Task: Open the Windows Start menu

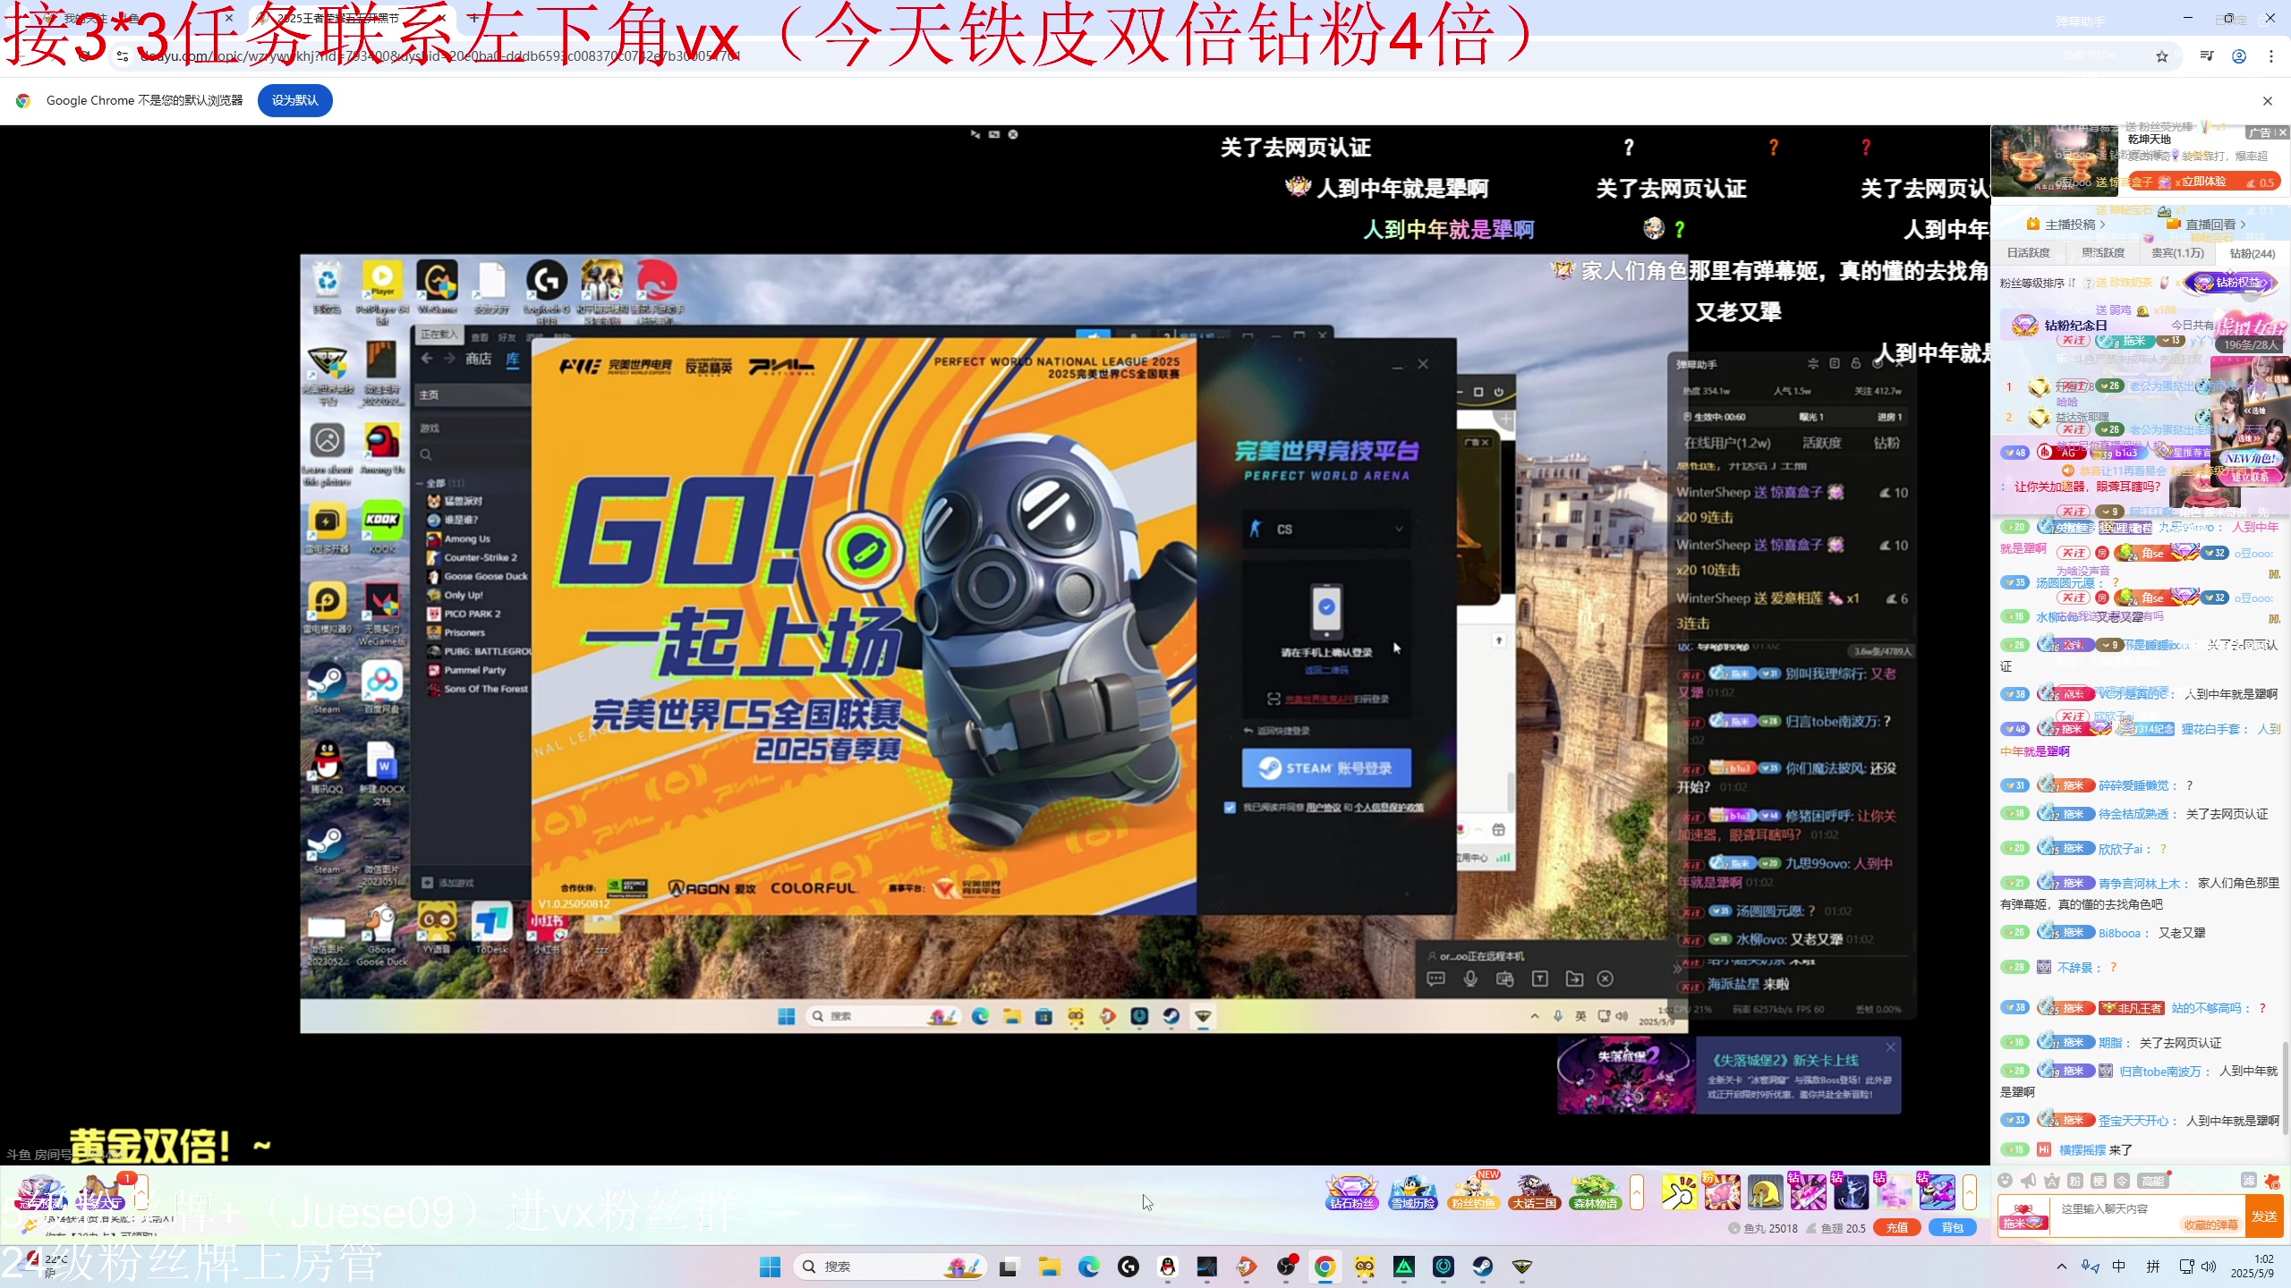Action: pos(770,1267)
